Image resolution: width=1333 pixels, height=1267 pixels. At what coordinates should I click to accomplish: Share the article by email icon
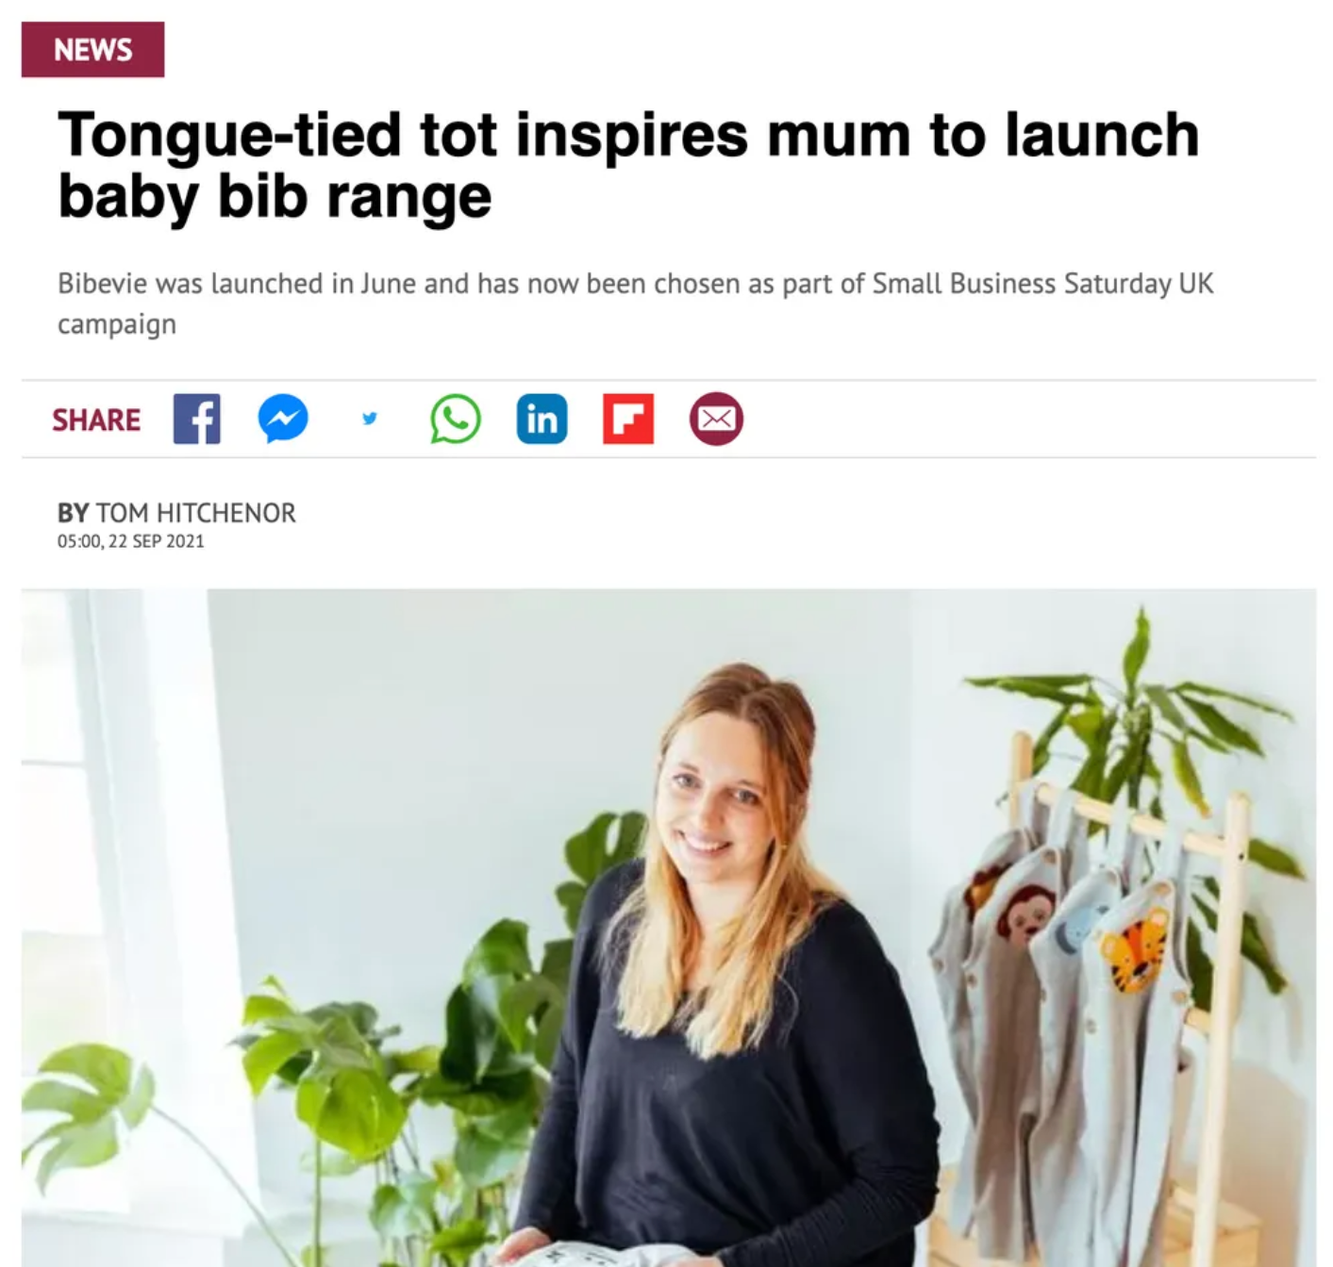(x=716, y=419)
